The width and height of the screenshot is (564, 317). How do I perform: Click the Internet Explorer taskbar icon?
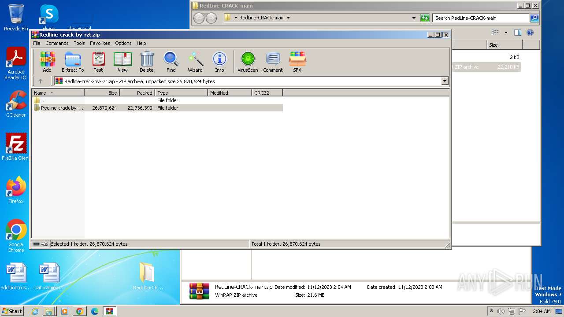pyautogui.click(x=35, y=311)
